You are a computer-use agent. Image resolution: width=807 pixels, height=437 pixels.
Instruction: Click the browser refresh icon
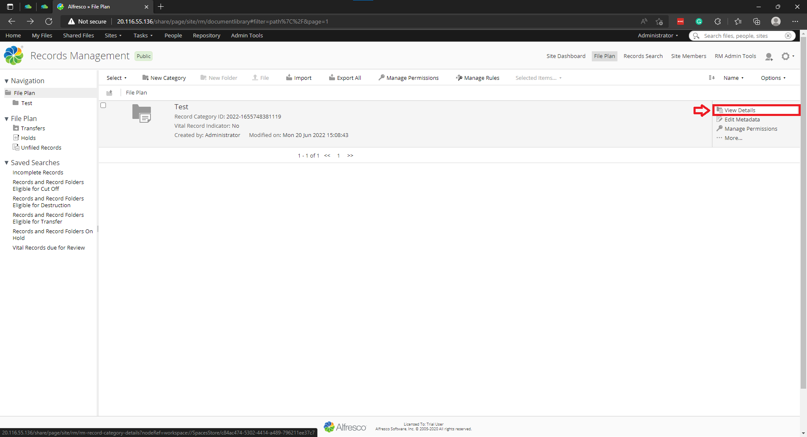(49, 21)
